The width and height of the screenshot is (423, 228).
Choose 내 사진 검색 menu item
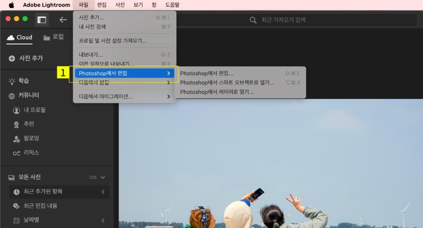(125, 26)
